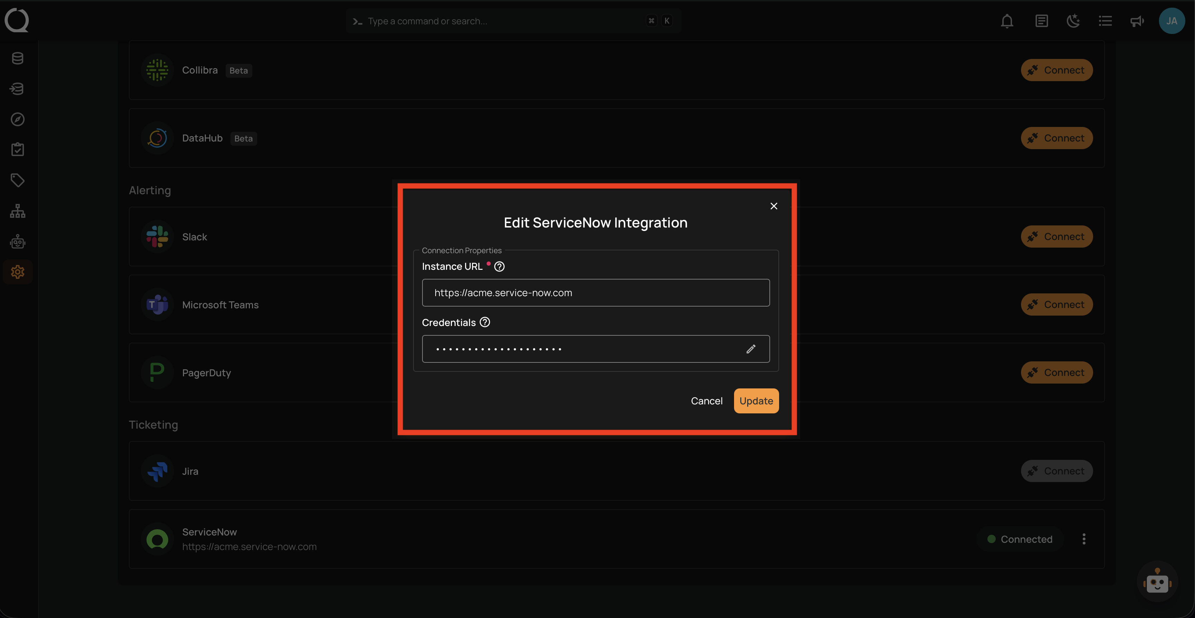Click the Alerting section heading
This screenshot has width=1195, height=618.
point(150,190)
